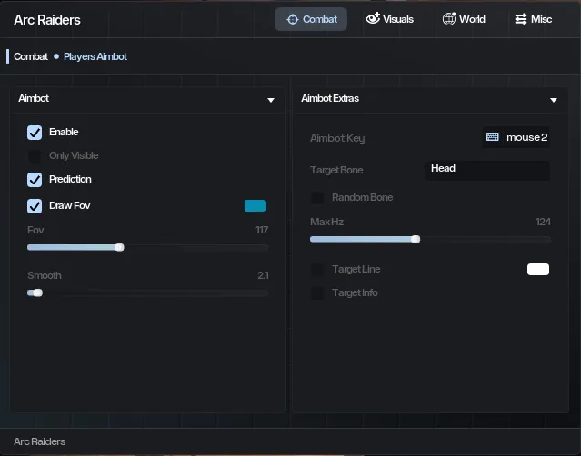
Task: Collapse the Aimbot panel arrow
Action: (271, 100)
